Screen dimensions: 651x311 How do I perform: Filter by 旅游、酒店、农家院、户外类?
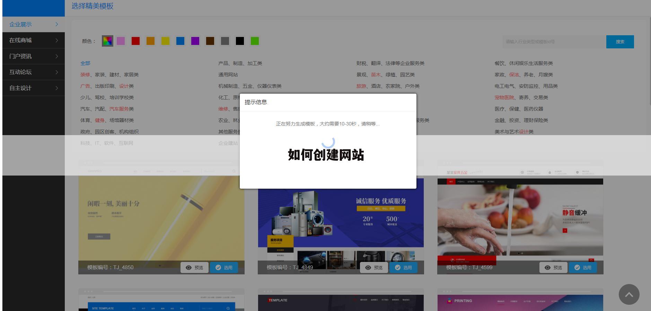(x=388, y=86)
